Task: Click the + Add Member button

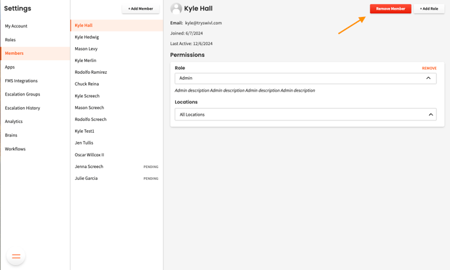Action: 141,8
